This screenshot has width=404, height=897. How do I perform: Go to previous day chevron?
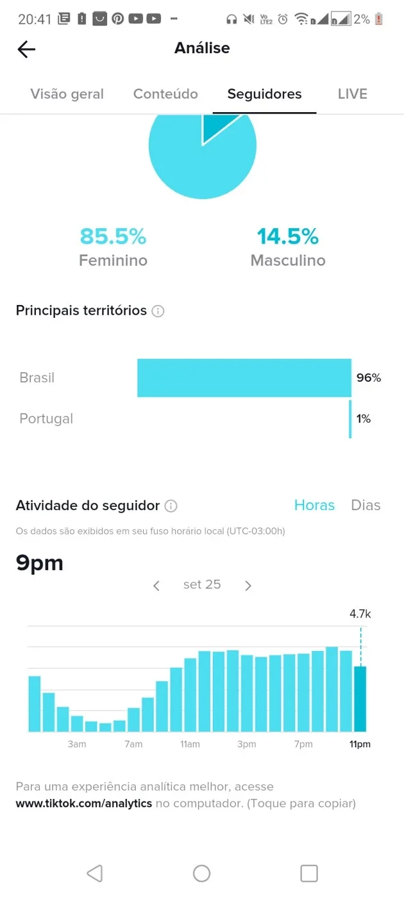[x=156, y=586]
